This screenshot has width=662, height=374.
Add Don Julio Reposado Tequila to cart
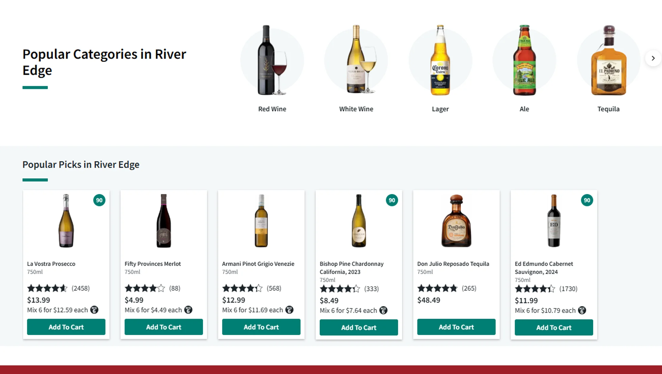456,327
